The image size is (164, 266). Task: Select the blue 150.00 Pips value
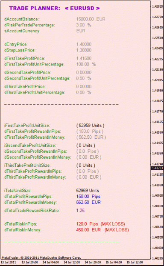click(88, 197)
